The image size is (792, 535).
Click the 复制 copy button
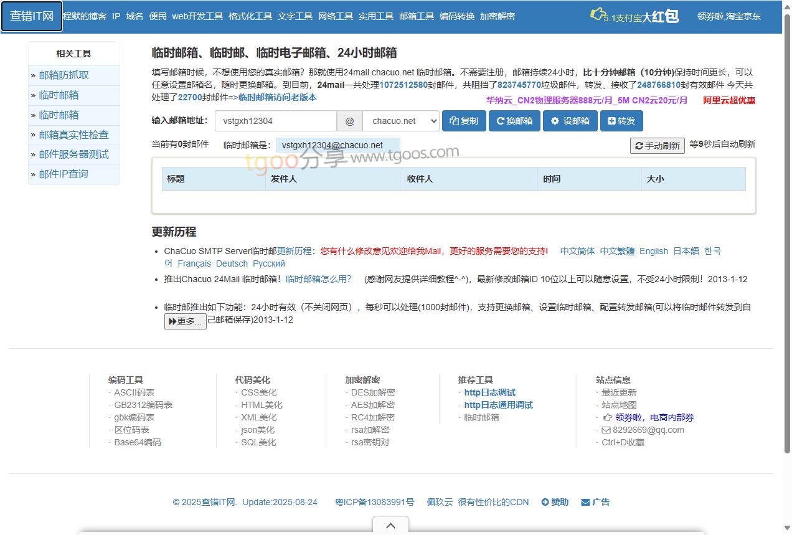[464, 121]
